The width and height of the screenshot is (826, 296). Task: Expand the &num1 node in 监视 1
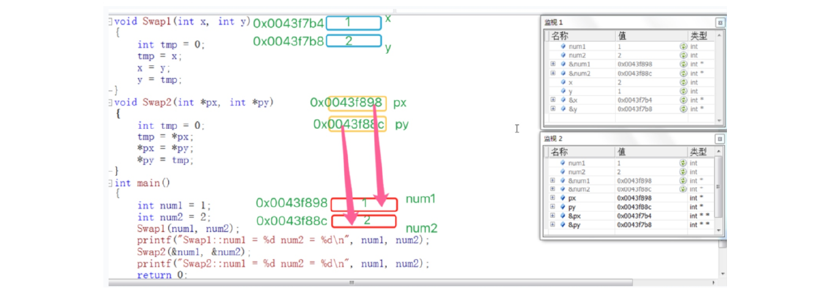click(553, 64)
